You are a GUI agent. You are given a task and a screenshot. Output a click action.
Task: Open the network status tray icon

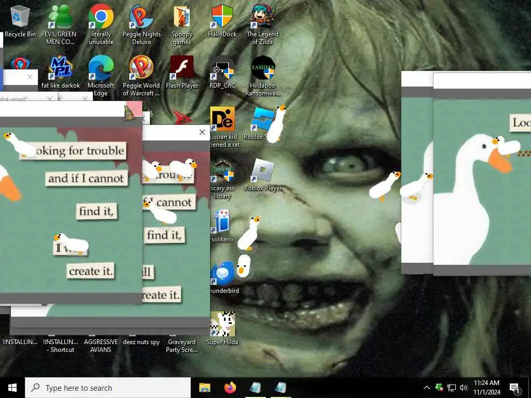[x=452, y=388]
